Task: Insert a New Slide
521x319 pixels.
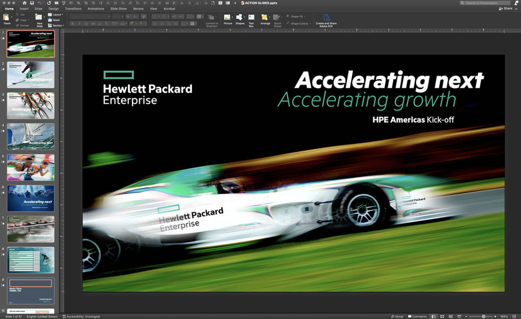Action: 39,20
